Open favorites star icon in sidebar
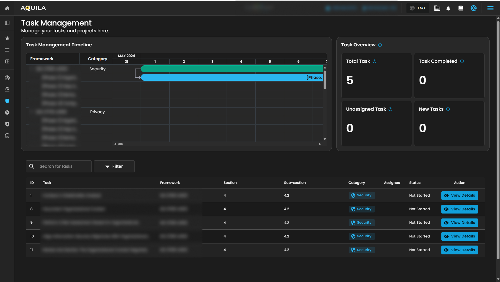This screenshot has height=282, width=500. point(7,38)
